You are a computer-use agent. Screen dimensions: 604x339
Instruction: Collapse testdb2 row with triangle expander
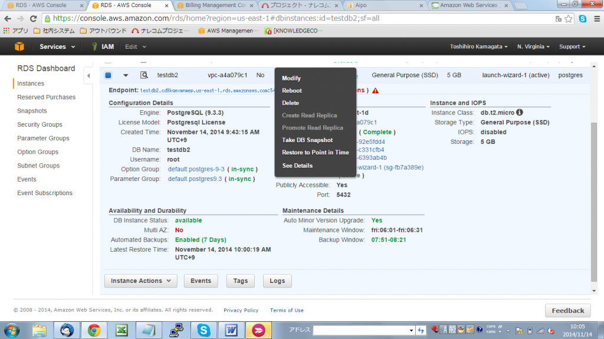click(x=126, y=75)
